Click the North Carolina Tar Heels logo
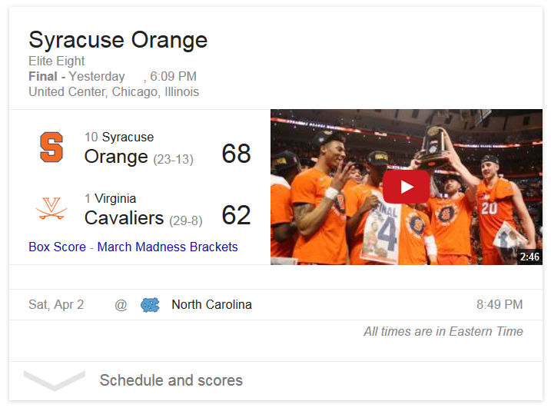Screen dimensions: 551x411 pos(150,305)
